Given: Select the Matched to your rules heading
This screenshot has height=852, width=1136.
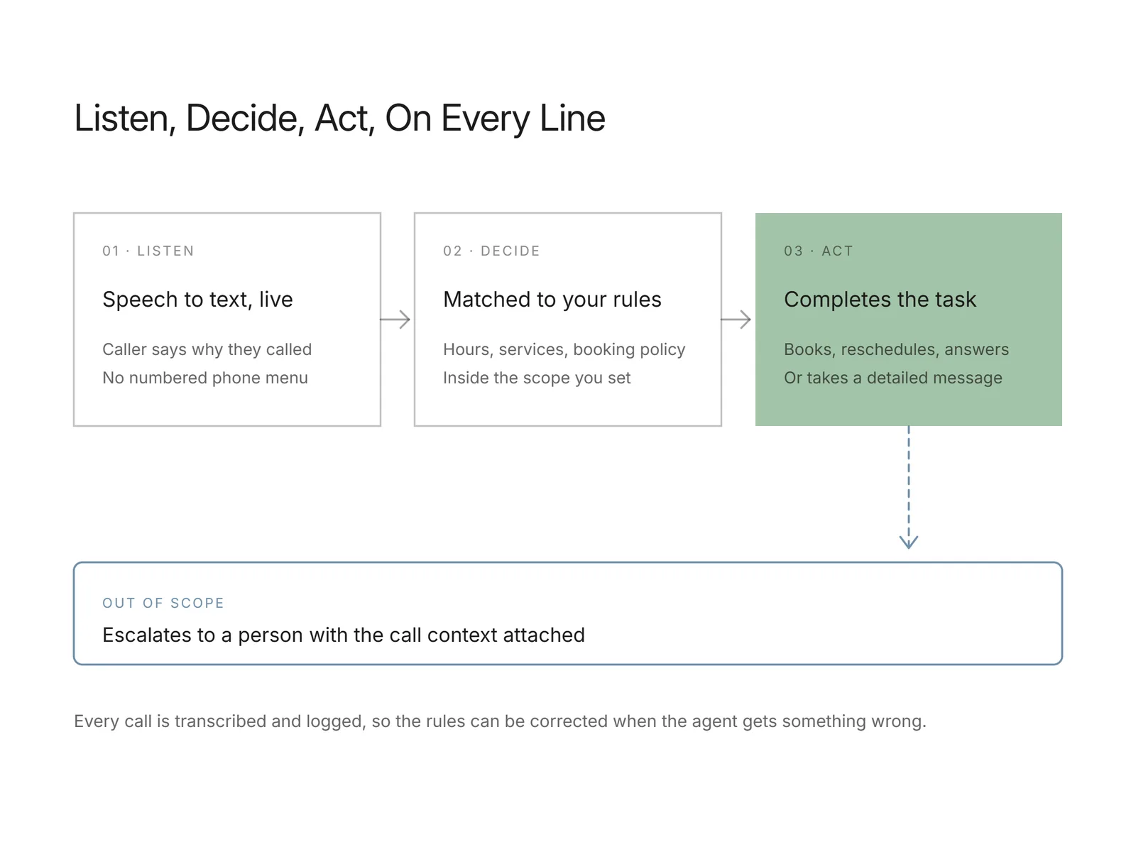Looking at the screenshot, I should 552,300.
